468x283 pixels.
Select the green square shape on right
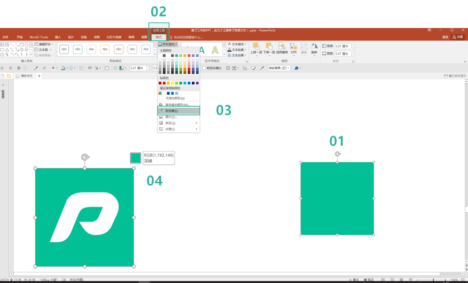point(337,199)
